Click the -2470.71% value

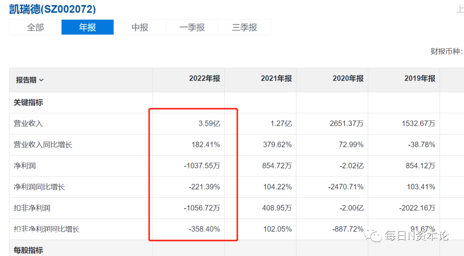click(x=345, y=187)
